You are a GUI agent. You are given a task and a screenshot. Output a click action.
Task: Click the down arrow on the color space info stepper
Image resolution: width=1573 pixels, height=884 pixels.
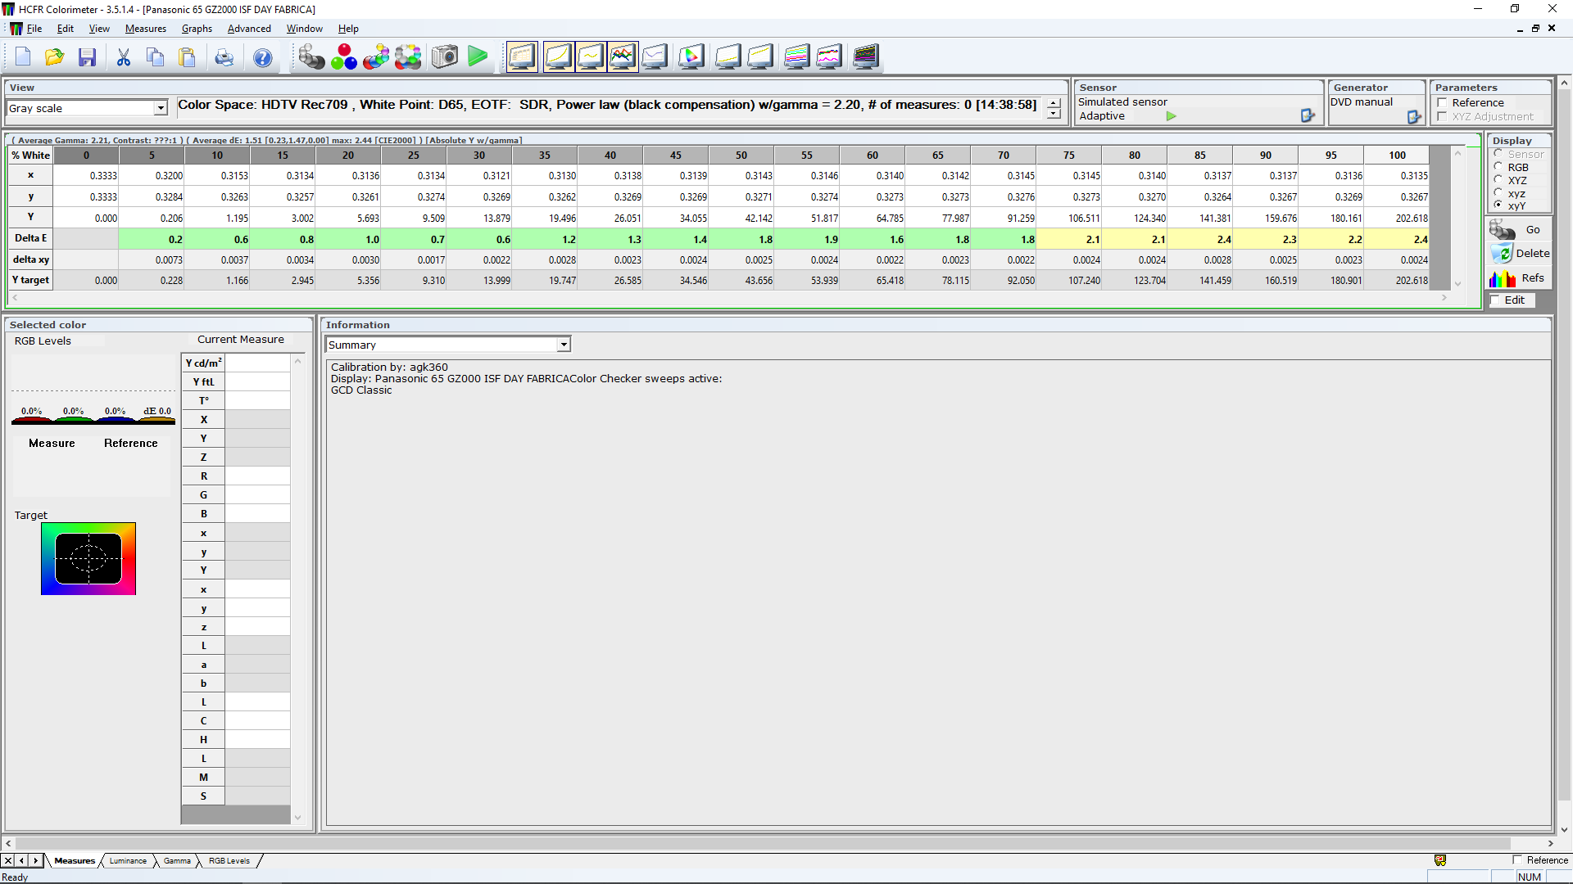1054,114
